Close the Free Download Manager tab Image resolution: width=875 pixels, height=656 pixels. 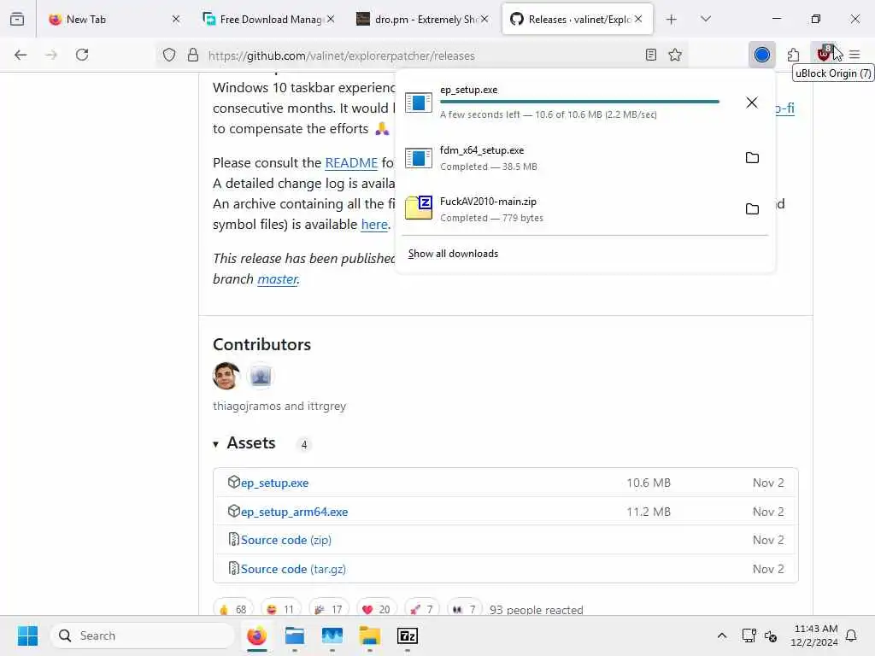pyautogui.click(x=331, y=19)
